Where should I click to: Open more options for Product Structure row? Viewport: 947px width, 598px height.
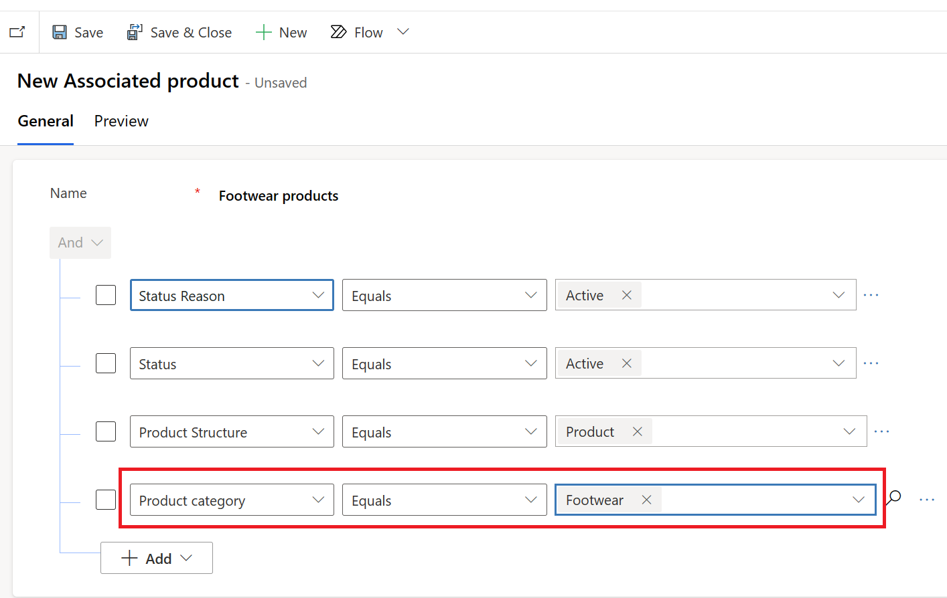click(882, 431)
